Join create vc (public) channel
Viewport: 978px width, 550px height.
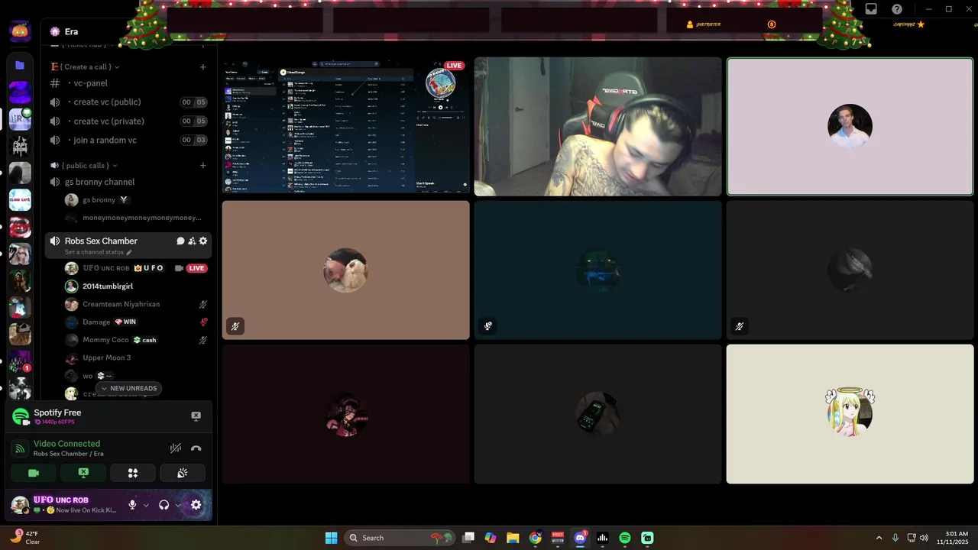pyautogui.click(x=128, y=102)
